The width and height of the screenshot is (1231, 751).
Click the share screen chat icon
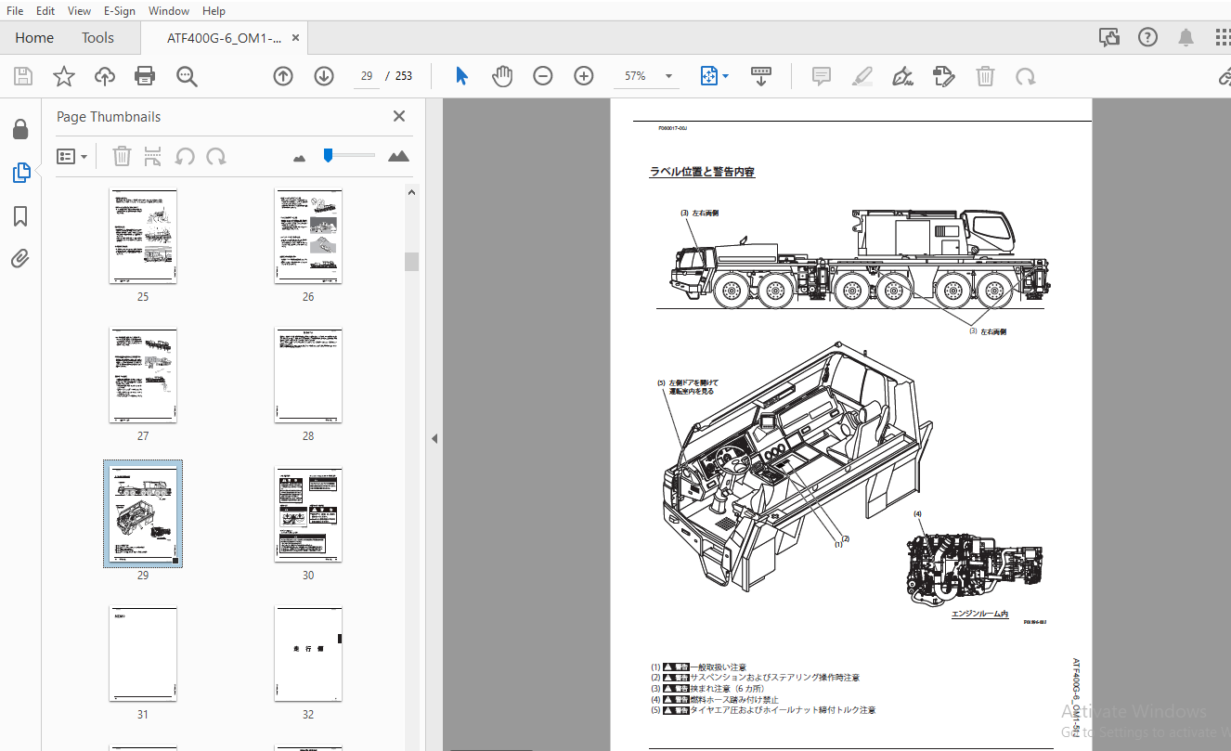(1109, 37)
